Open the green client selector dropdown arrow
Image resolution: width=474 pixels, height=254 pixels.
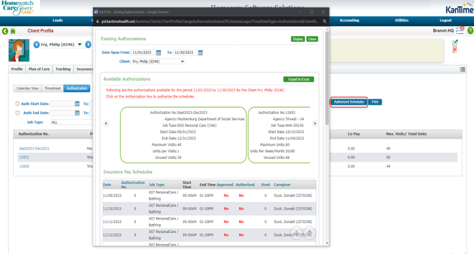pyautogui.click(x=80, y=44)
